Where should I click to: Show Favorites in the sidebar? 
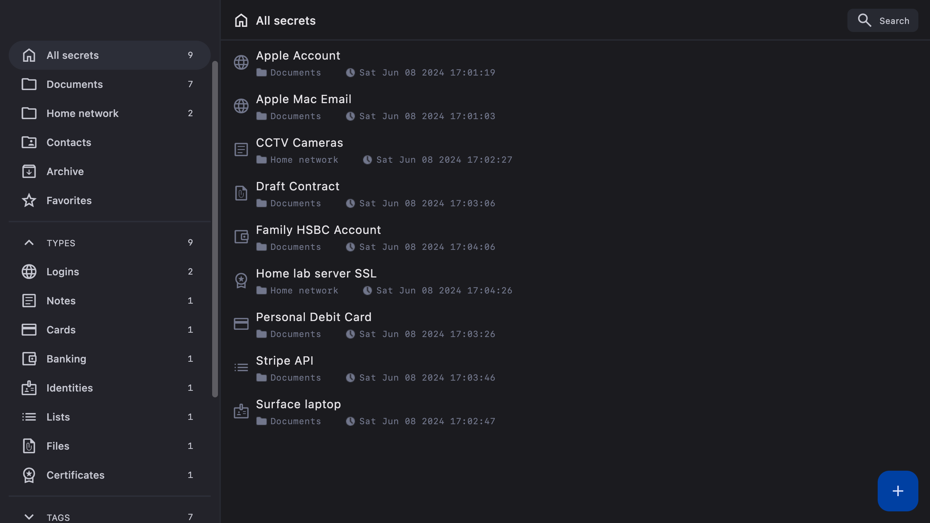[x=69, y=200]
